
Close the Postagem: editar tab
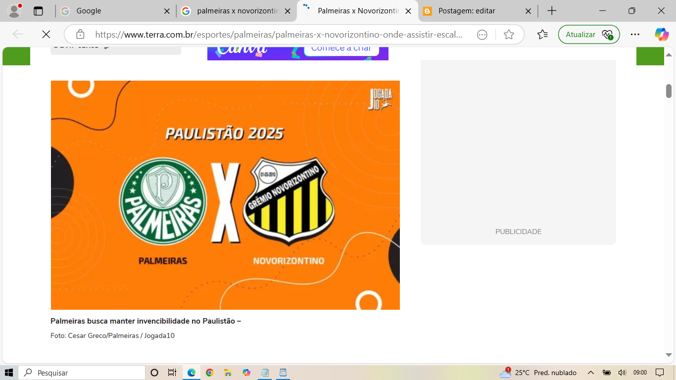(528, 11)
